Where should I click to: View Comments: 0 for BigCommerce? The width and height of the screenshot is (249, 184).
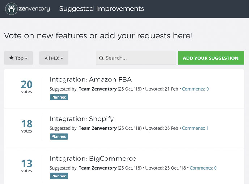coord(203,168)
